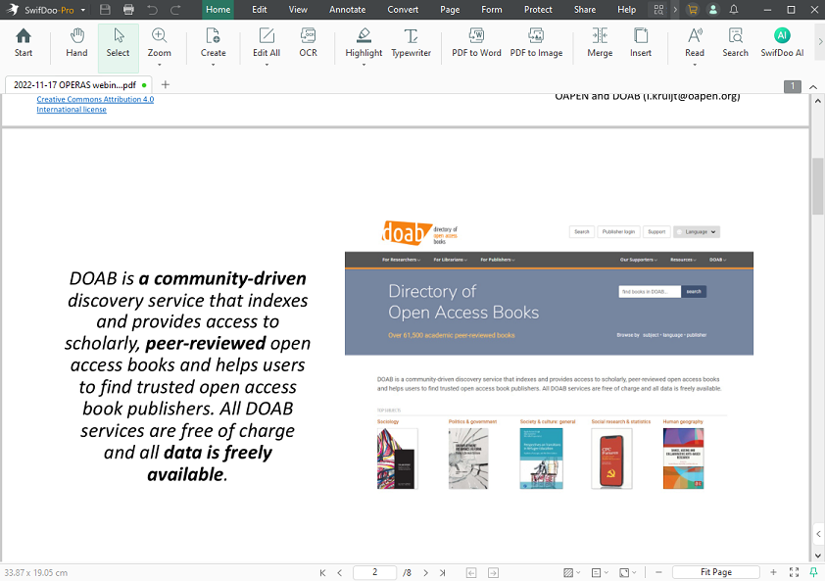The height and width of the screenshot is (581, 825).
Task: Add a new document tab
Action: 166,84
